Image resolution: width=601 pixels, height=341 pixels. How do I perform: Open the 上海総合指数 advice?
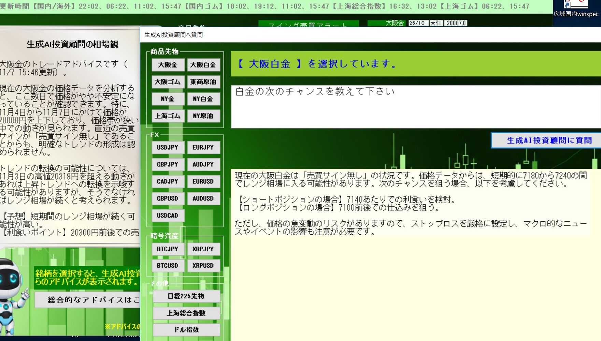(186, 313)
